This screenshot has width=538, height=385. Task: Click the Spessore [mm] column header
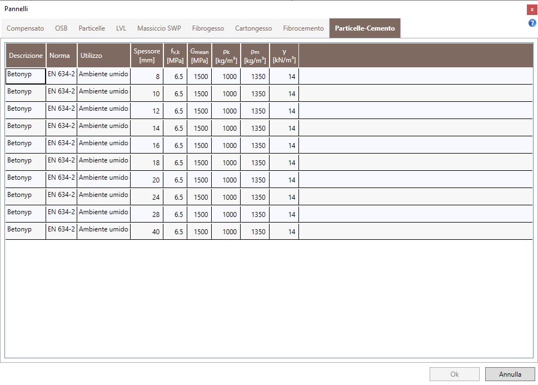pyautogui.click(x=147, y=55)
